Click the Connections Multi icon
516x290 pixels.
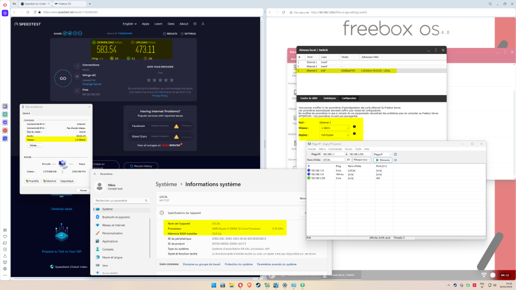point(77,66)
